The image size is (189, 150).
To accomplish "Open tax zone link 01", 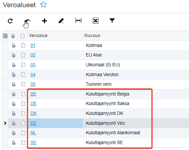I will (x=33, y=46).
